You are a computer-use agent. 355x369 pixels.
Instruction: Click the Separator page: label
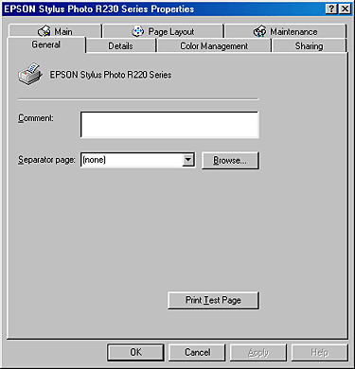(46, 160)
